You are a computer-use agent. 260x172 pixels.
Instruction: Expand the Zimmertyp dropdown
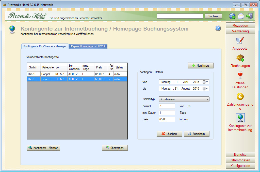tap(207, 99)
